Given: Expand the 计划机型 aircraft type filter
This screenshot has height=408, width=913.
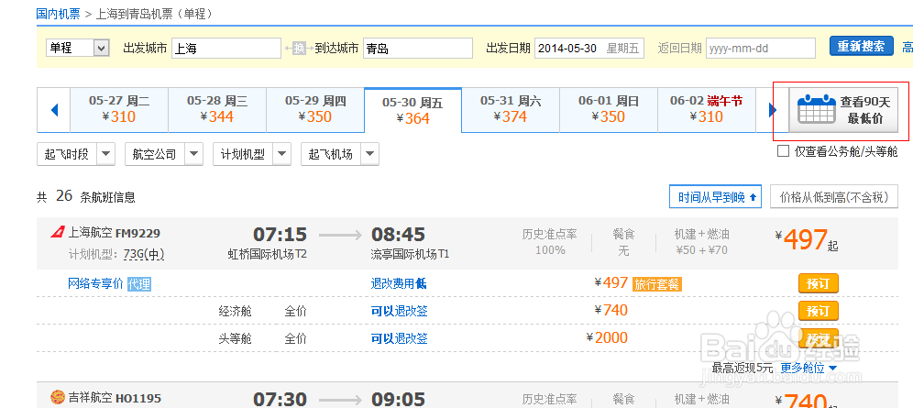Looking at the screenshot, I should pos(251,154).
